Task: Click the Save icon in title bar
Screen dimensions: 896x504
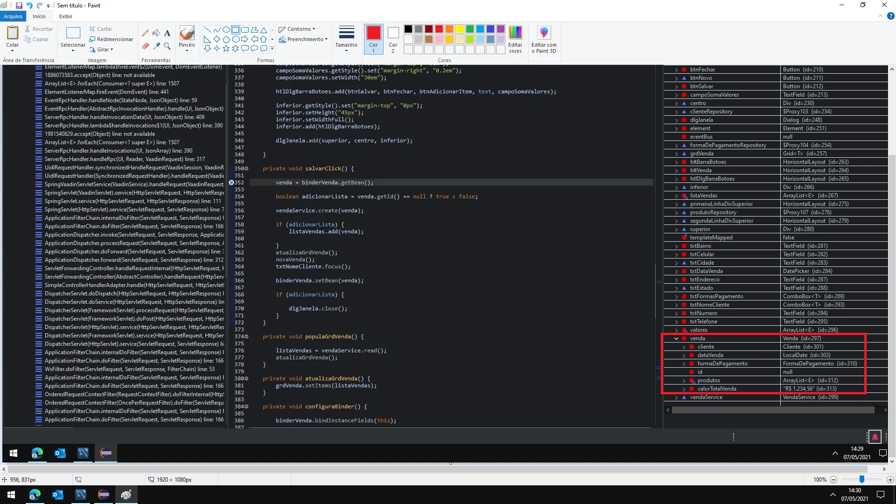Action: coord(19,6)
